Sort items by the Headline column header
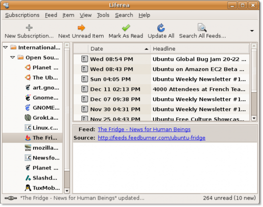263x207 pixels. [199, 49]
